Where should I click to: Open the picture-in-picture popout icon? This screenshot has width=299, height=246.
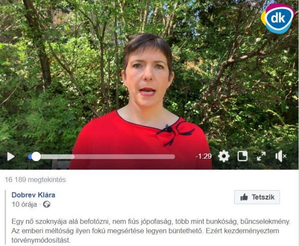tap(243, 156)
